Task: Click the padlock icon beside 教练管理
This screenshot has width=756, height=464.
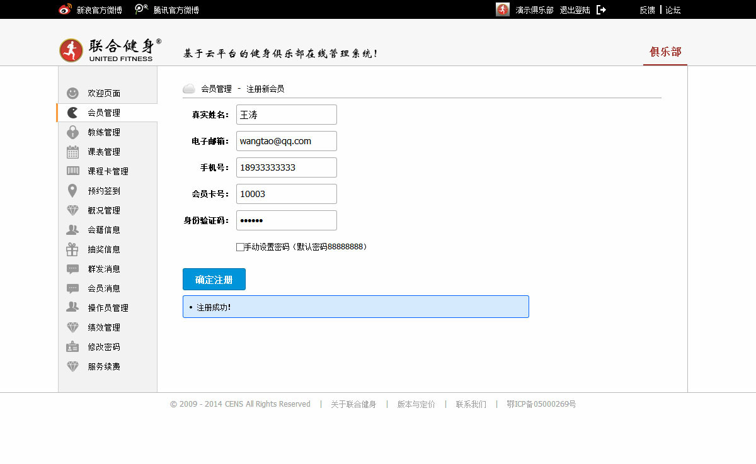Action: pyautogui.click(x=73, y=132)
